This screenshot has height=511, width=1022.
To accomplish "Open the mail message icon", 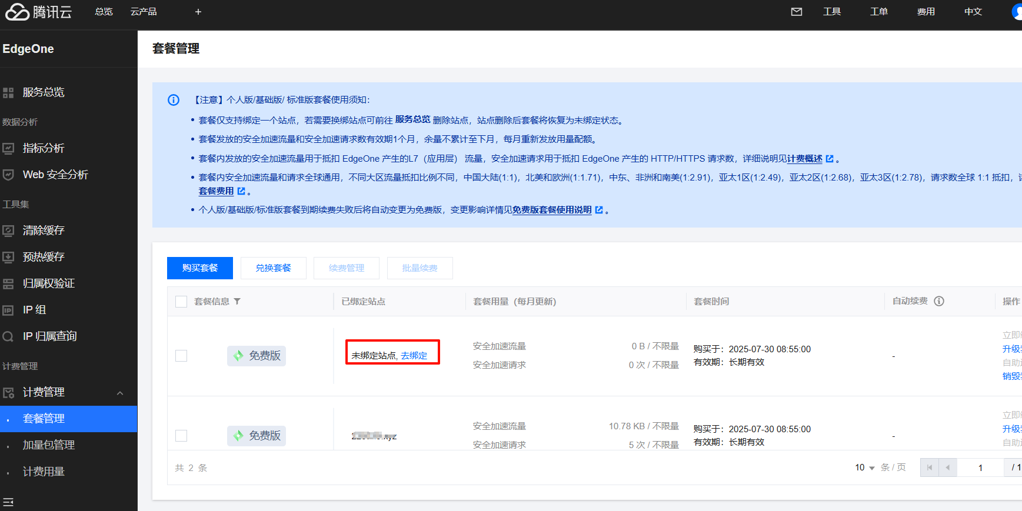I will pos(797,12).
